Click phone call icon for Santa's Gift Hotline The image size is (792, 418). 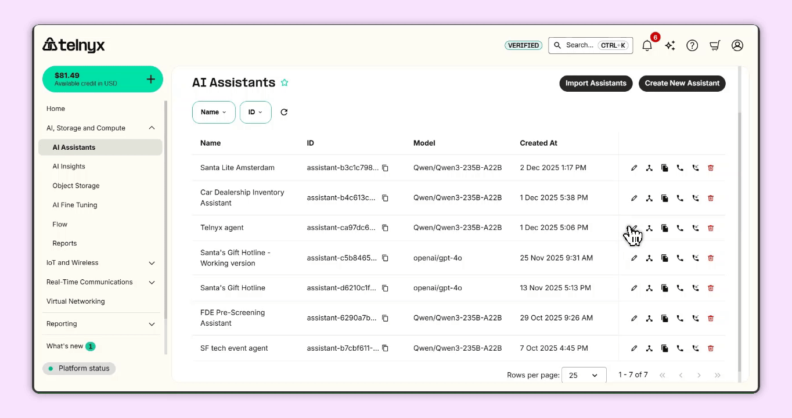coord(680,288)
